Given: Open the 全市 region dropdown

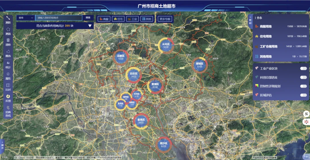Looking at the screenshot, I should click(26, 18).
